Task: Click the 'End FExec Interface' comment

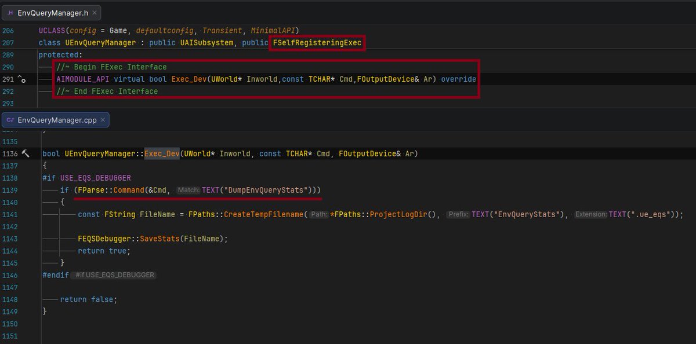Action: coord(107,92)
